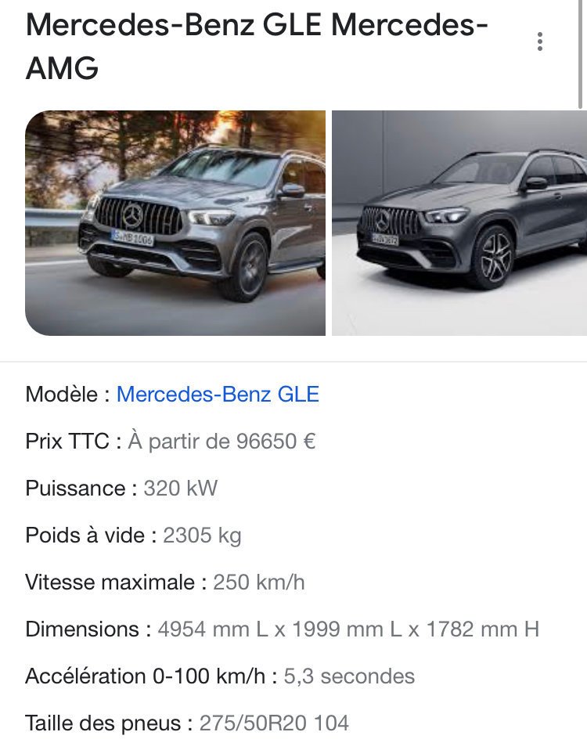Select the 275/50R20 104 tyre size value

click(x=274, y=723)
